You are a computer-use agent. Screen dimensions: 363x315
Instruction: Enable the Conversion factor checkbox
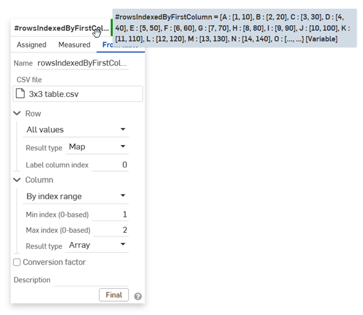16,262
